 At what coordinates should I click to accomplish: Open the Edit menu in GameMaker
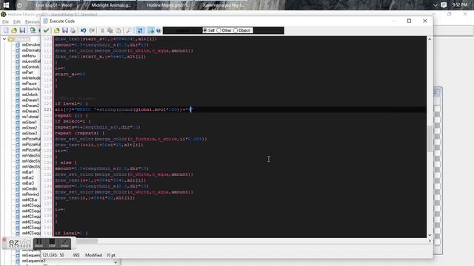tap(17, 21)
